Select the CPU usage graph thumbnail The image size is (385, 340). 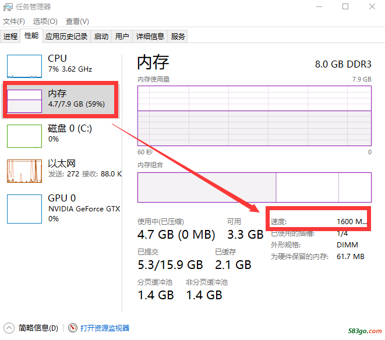24,66
